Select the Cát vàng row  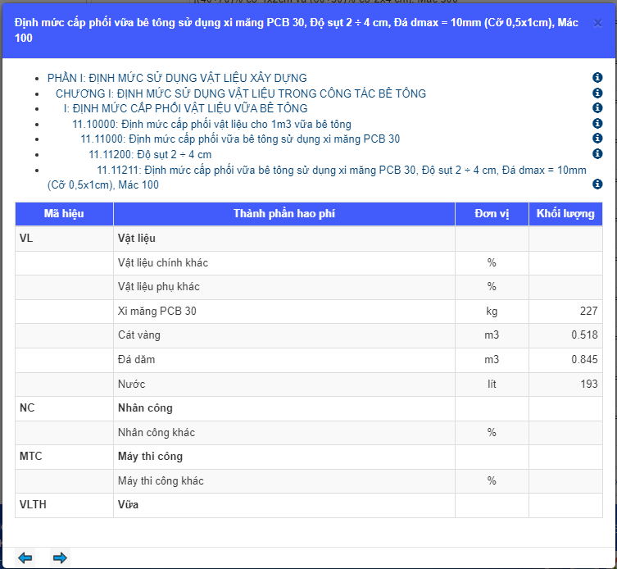[309, 335]
